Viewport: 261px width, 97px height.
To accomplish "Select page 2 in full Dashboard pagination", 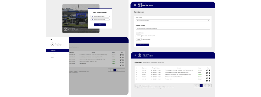I will [204, 86].
